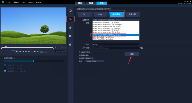The width and height of the screenshot is (192, 103).
Task: Click the enlarge preview window icon
Action: click(65, 47)
